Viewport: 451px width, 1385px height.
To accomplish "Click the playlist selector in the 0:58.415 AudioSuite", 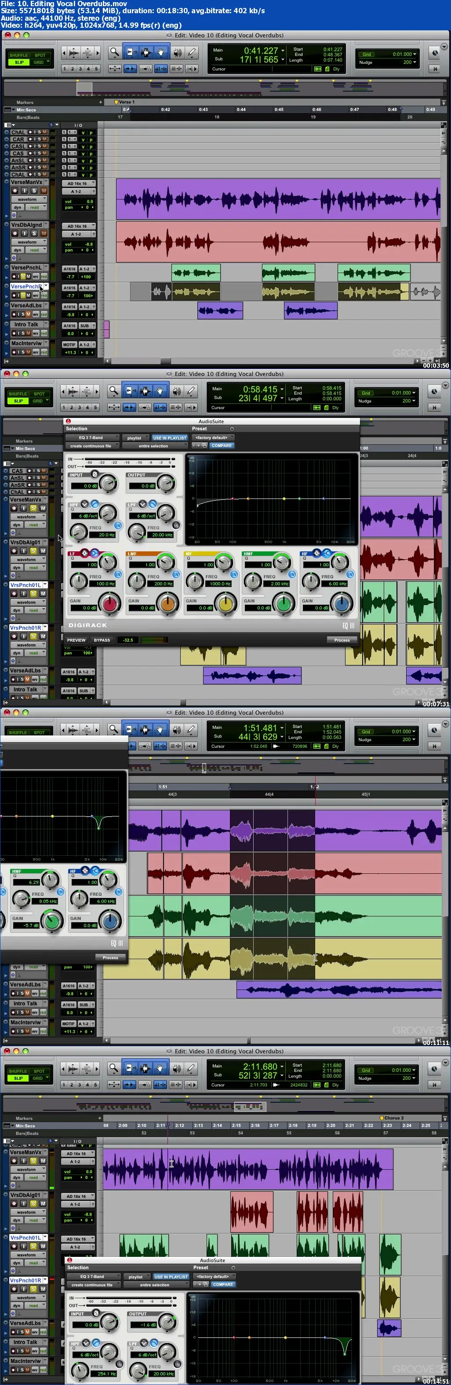I will pos(135,438).
